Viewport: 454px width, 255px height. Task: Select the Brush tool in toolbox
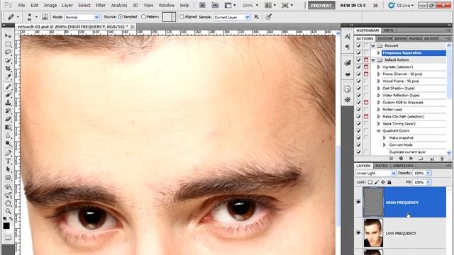8,94
